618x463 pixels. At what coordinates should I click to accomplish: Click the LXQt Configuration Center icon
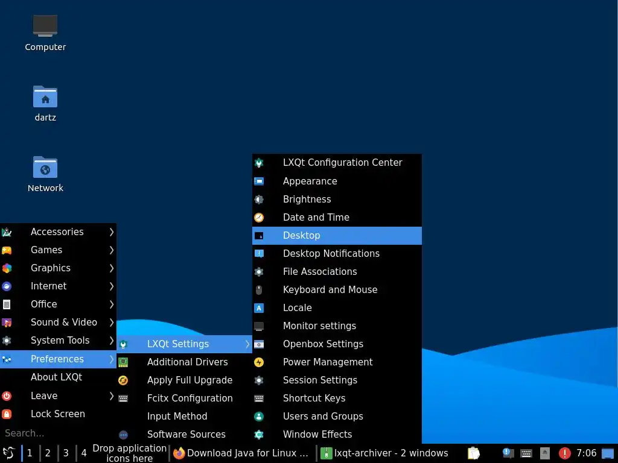point(259,163)
